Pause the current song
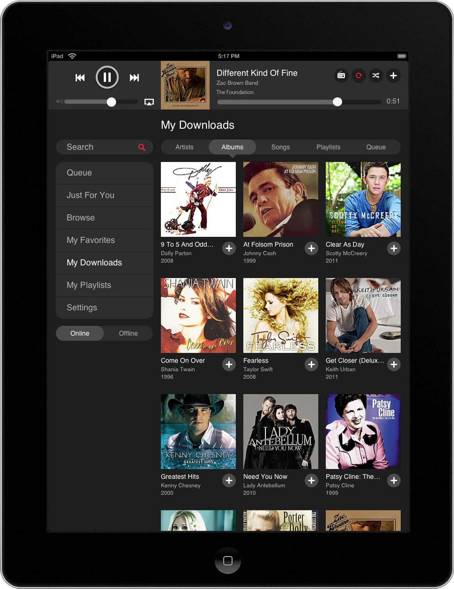Viewport: 454px width, 589px height. [107, 77]
